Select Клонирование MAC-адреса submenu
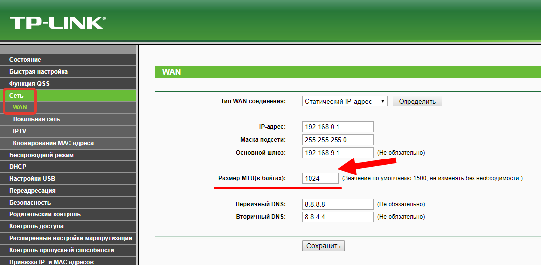Viewport: 541px width, 265px height. (x=52, y=143)
